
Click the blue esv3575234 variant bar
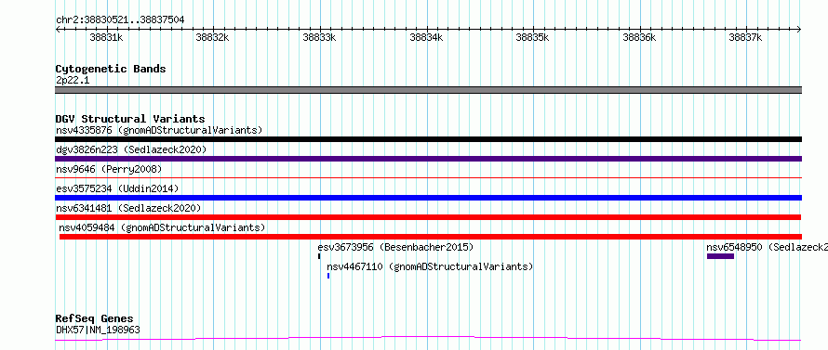coord(428,198)
